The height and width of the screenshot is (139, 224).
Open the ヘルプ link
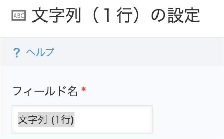coord(40,52)
